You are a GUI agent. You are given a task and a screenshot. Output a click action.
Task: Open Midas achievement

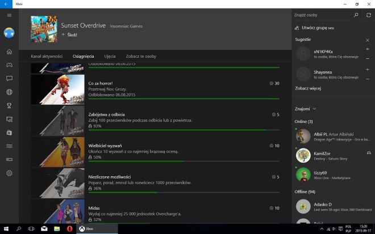[155, 211]
